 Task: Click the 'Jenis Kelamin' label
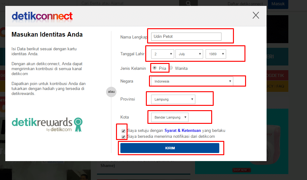[133, 68]
